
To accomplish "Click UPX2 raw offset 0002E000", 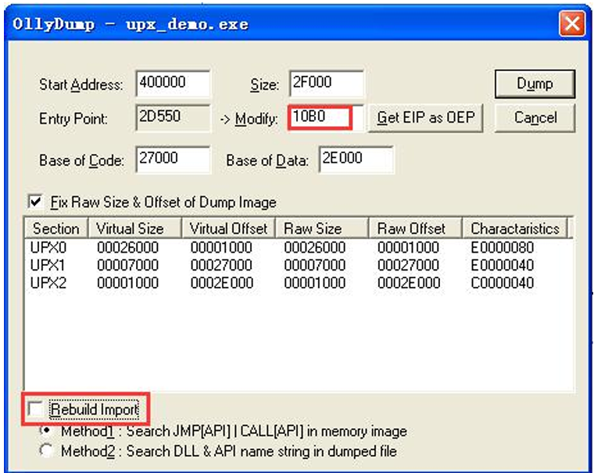I will click(409, 283).
